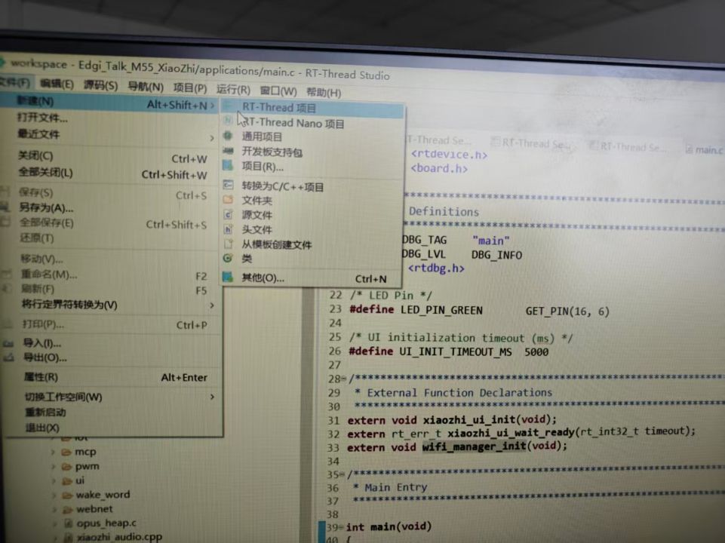The width and height of the screenshot is (725, 543).
Task: Expand the wake_word folder tree arrow
Action: pyautogui.click(x=54, y=495)
